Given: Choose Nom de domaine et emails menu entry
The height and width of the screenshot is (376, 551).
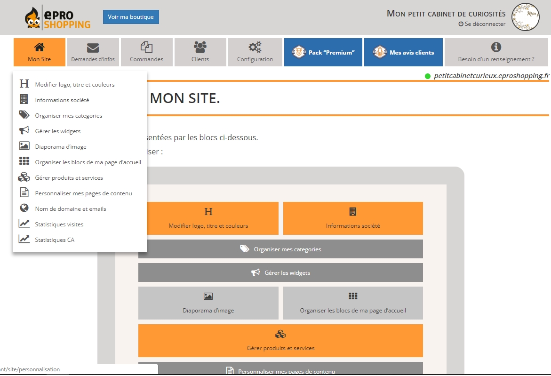Looking at the screenshot, I should (71, 209).
